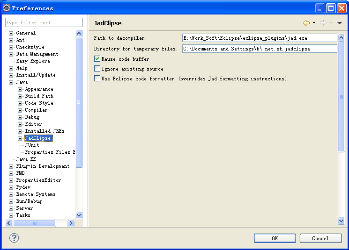Expand the General preferences node

11,33
